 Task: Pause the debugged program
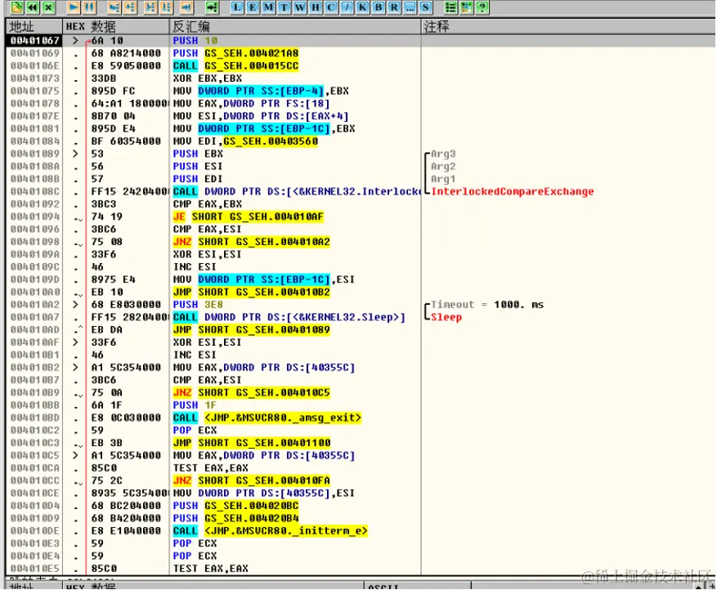[x=89, y=7]
